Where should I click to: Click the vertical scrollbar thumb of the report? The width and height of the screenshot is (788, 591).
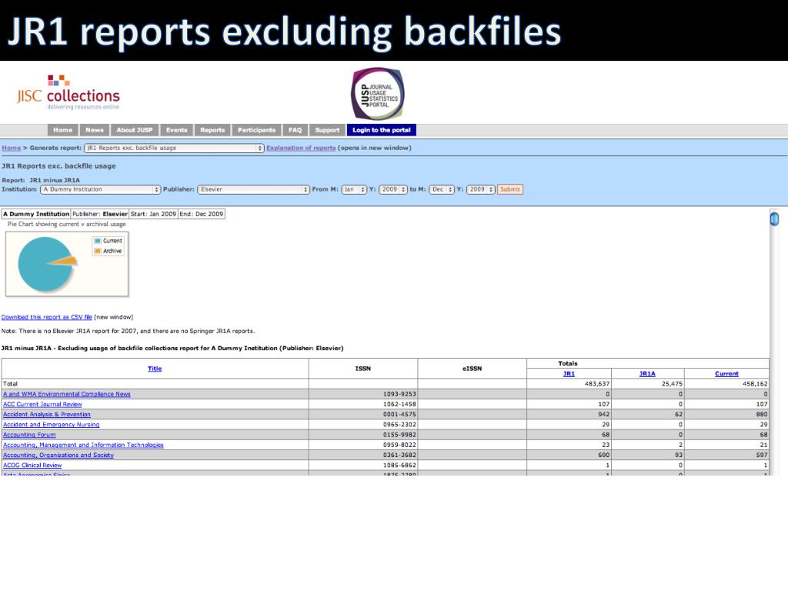(x=774, y=219)
